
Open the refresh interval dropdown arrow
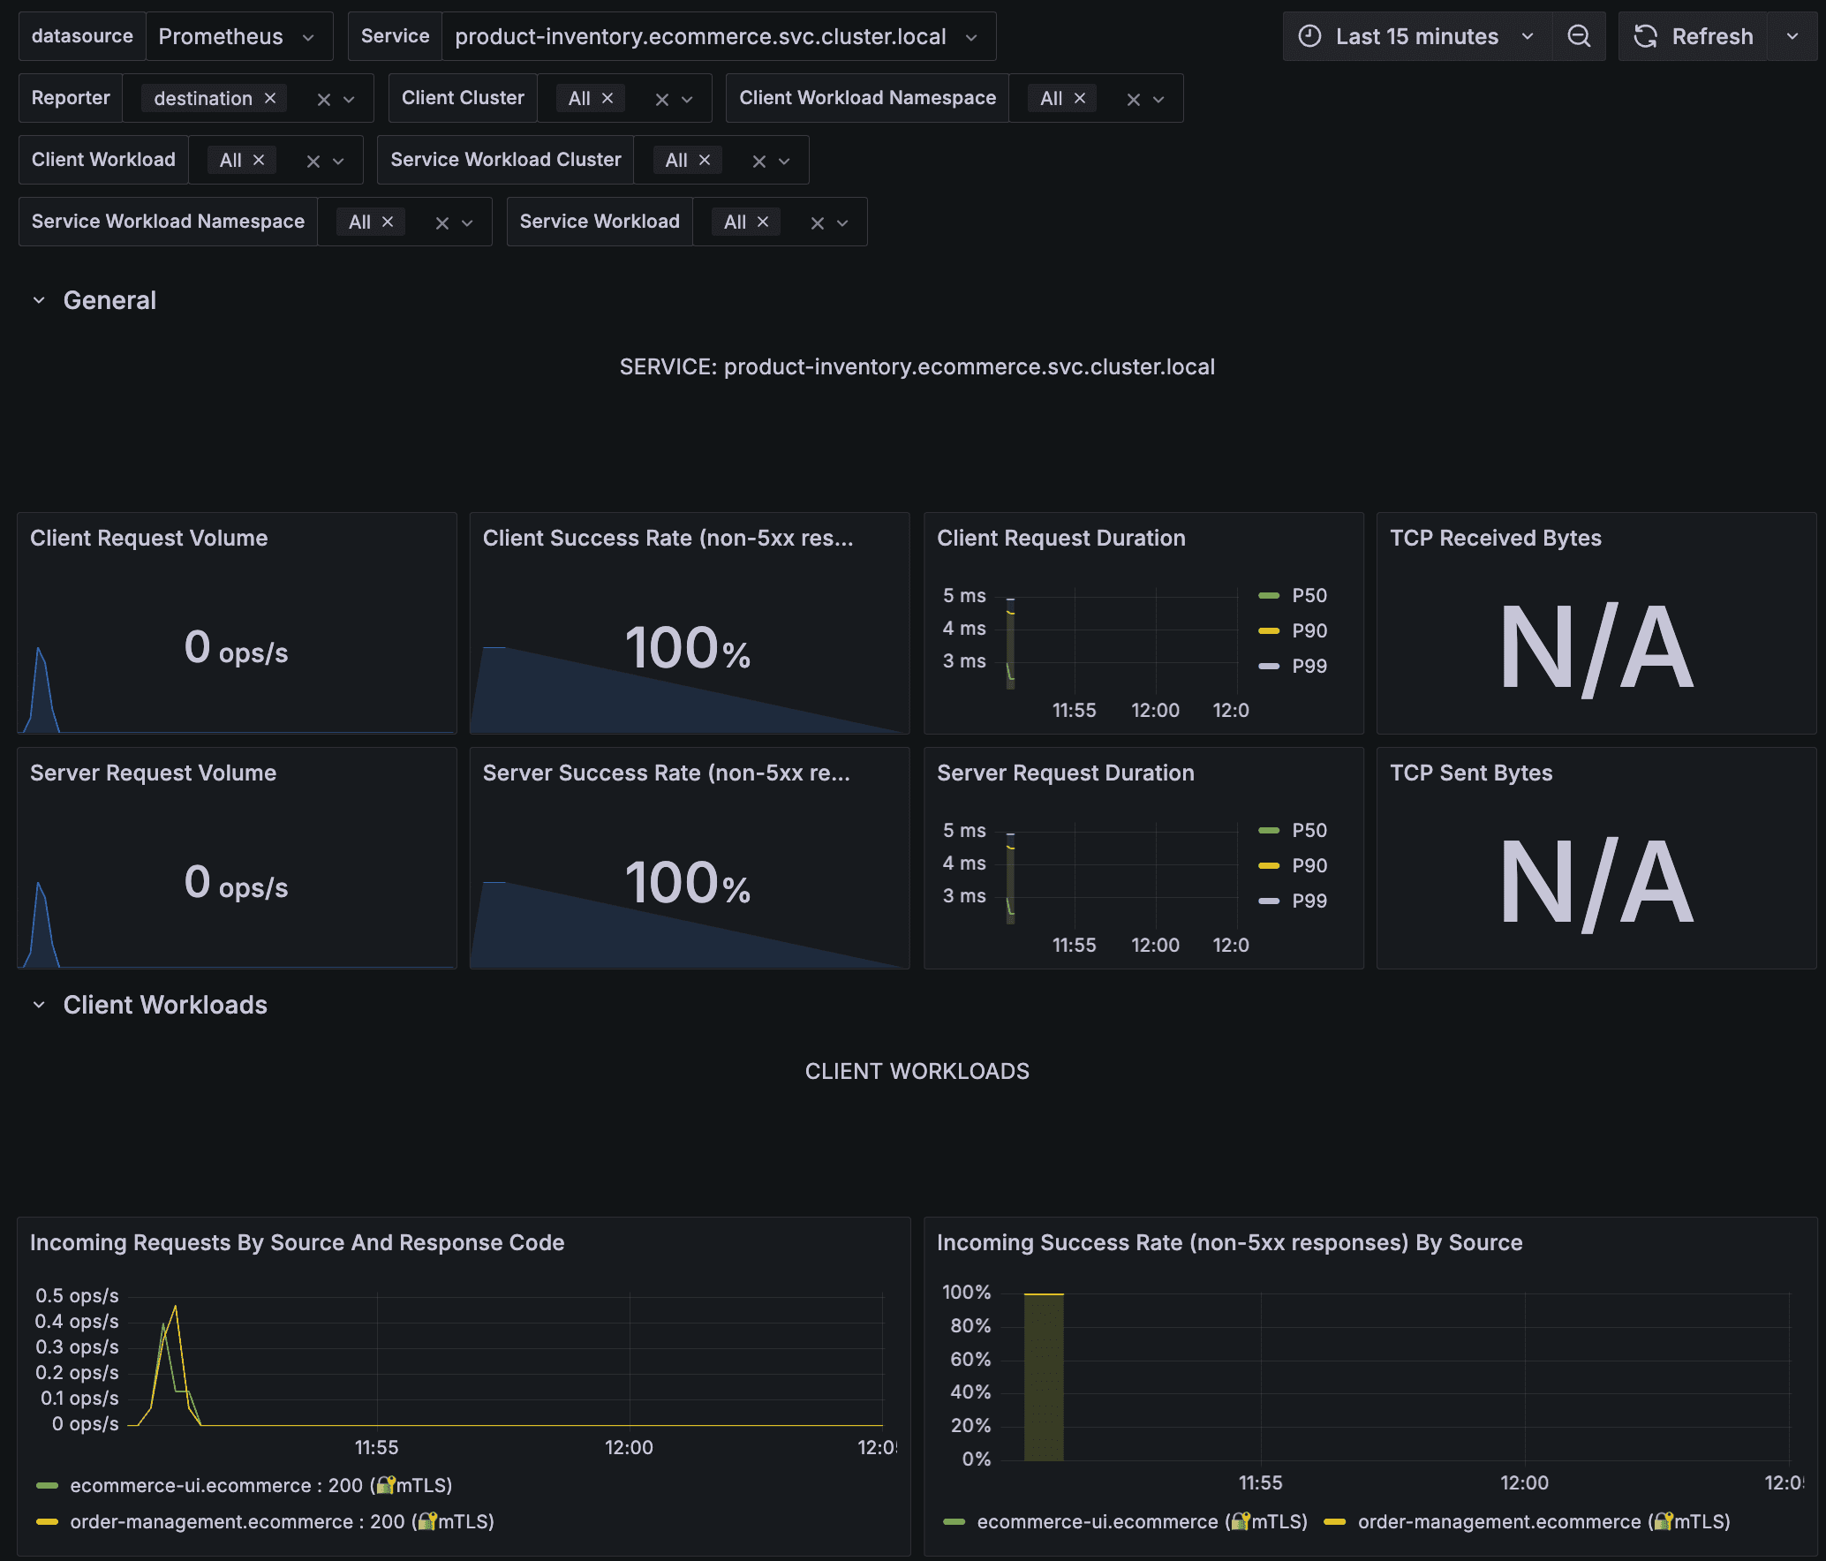(1792, 36)
